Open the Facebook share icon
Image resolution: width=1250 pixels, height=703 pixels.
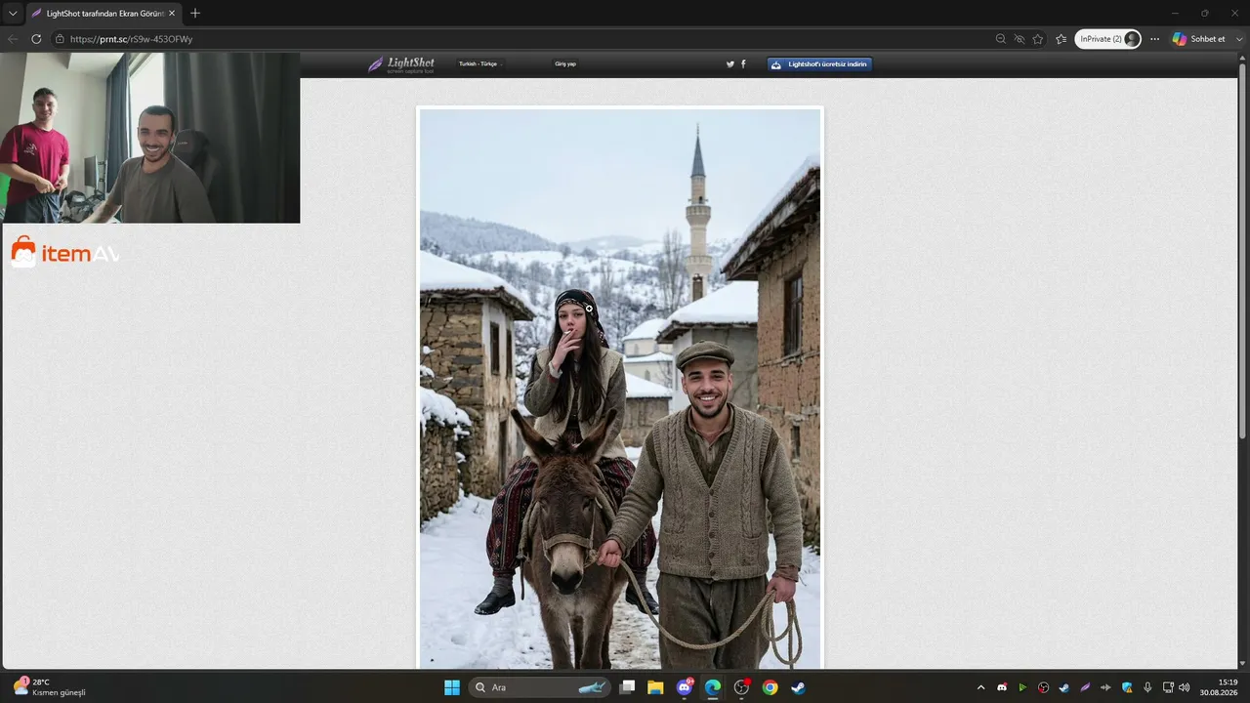coord(743,64)
